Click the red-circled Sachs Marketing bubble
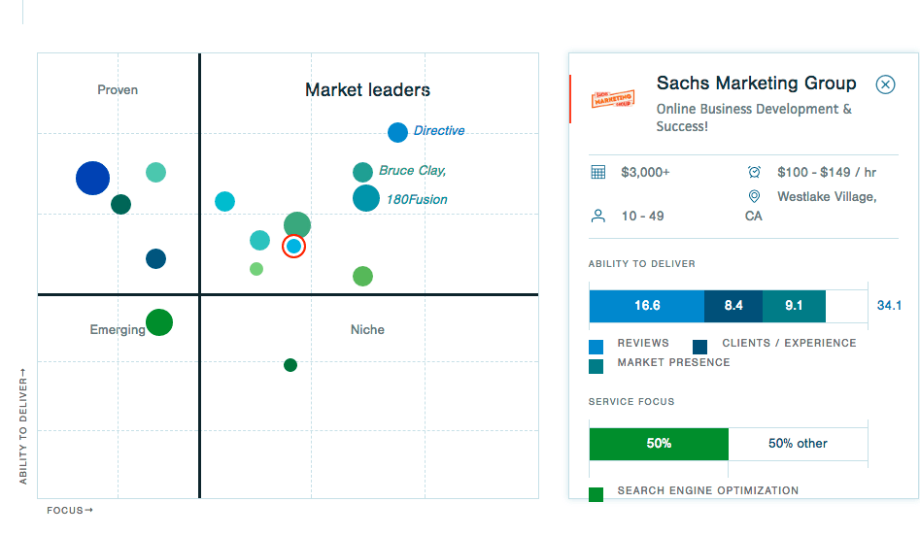The image size is (920, 536). (293, 247)
